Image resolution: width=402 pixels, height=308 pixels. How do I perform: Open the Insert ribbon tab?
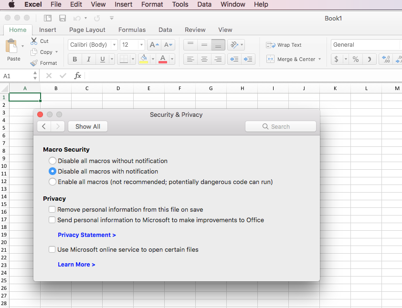pos(47,30)
